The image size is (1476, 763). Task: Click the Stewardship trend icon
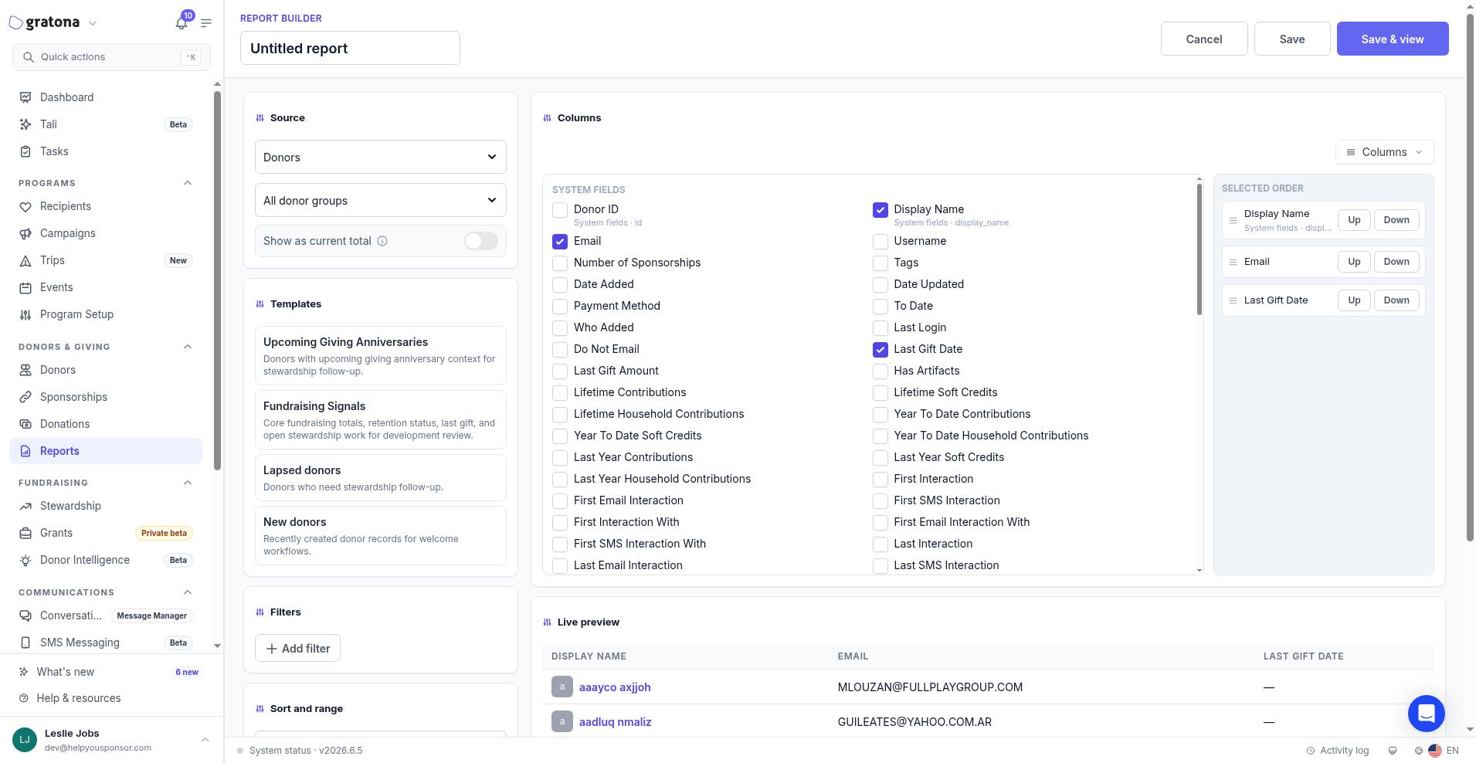point(25,506)
